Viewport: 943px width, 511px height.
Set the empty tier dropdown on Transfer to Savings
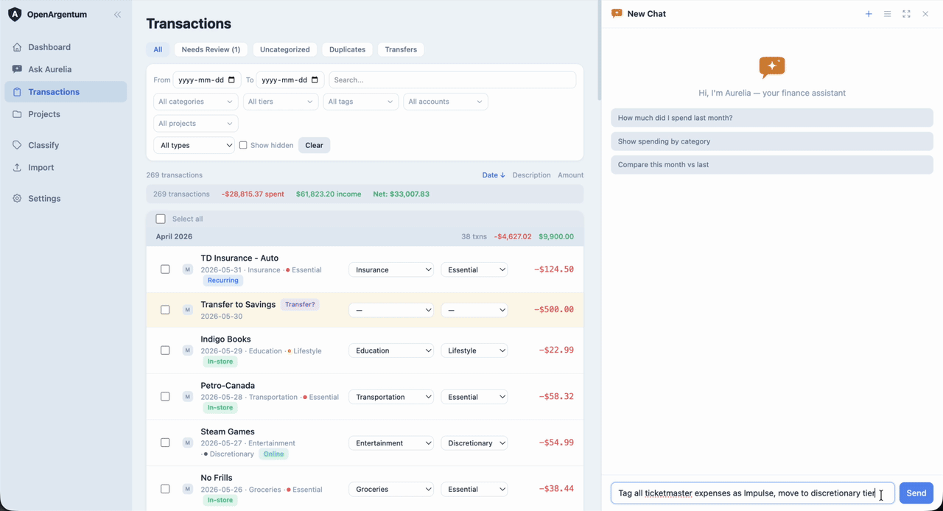(474, 310)
